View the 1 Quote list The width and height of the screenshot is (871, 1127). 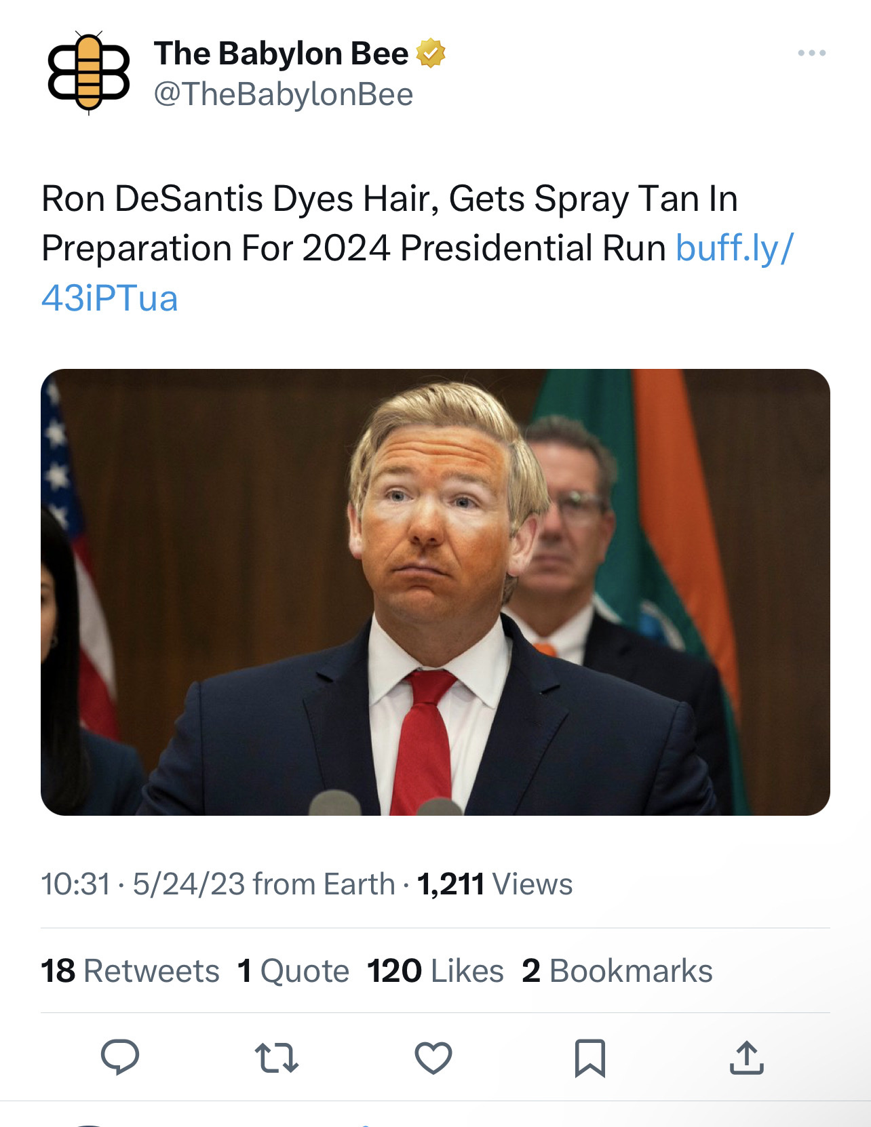(x=293, y=970)
